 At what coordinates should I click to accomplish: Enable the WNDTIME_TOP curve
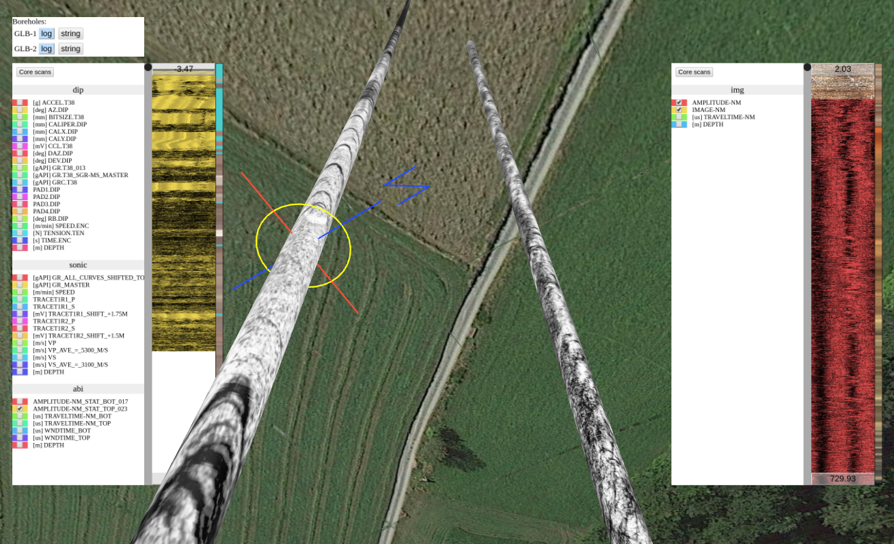click(x=21, y=437)
